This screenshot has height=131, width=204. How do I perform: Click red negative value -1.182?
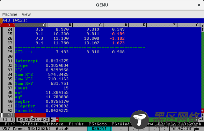point(117,38)
